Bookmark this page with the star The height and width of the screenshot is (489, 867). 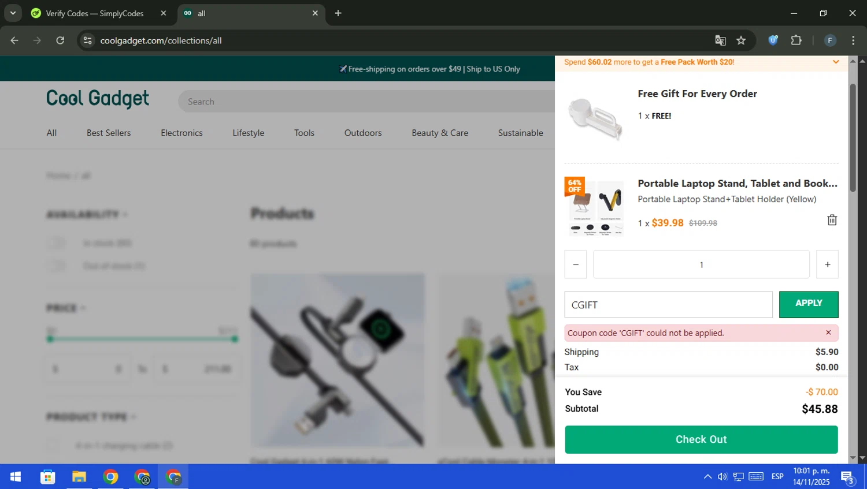point(741,40)
